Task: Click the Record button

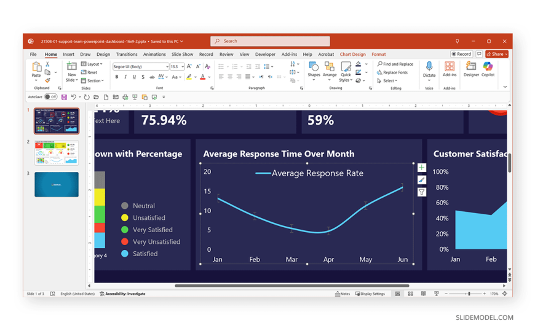Action: 461,54
